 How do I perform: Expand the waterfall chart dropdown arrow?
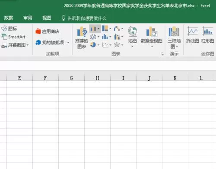click(122, 28)
